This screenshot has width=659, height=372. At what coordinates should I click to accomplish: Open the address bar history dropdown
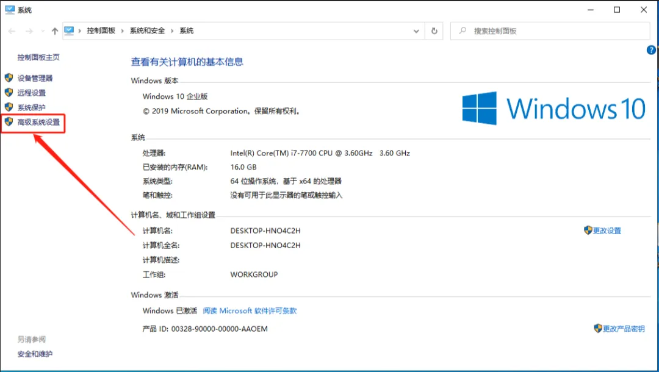point(416,31)
